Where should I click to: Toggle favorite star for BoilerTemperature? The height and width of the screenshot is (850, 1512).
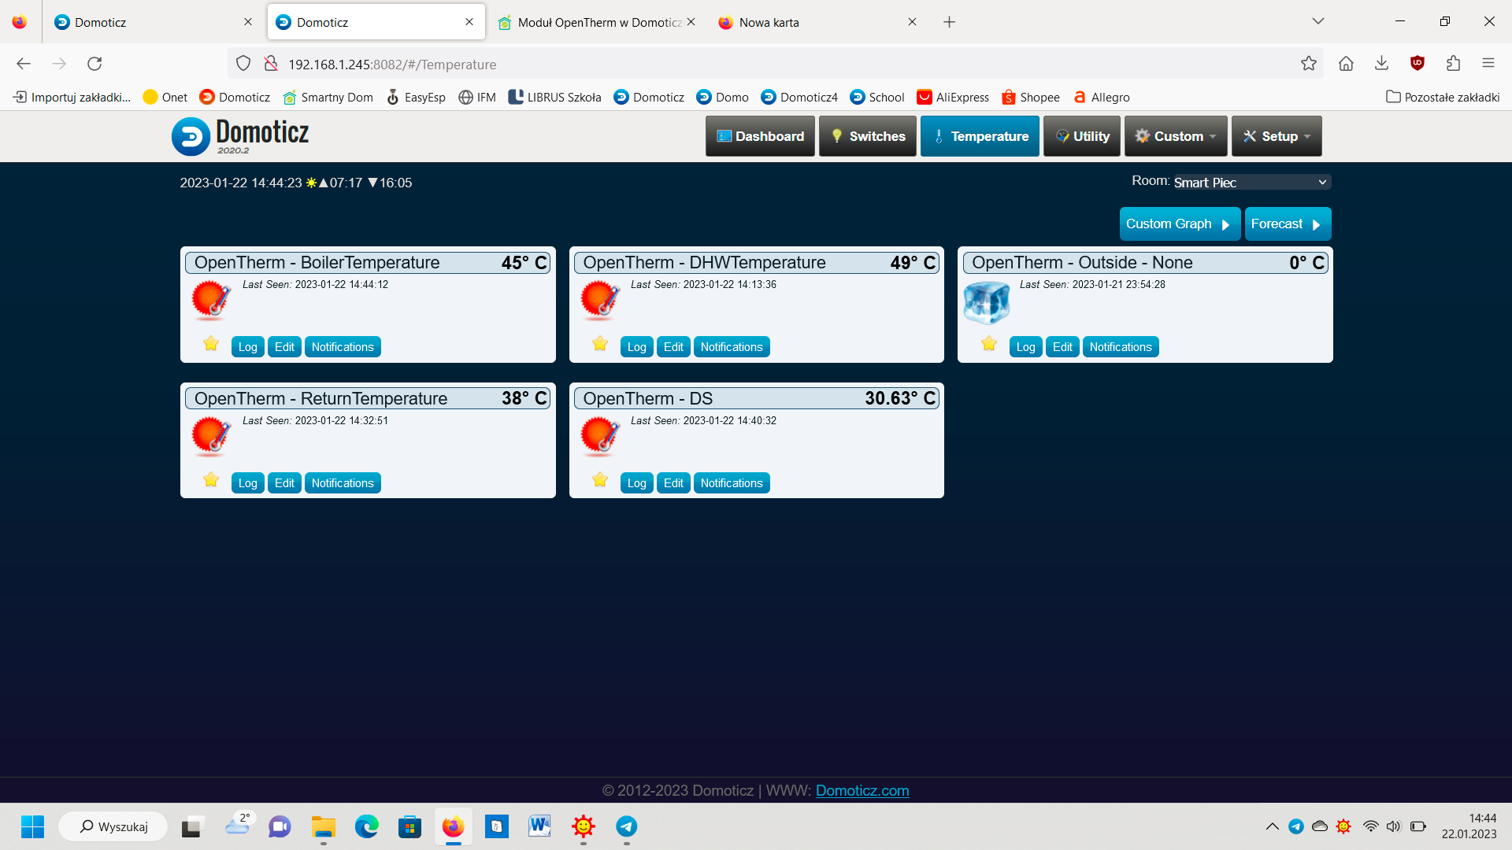(x=211, y=343)
